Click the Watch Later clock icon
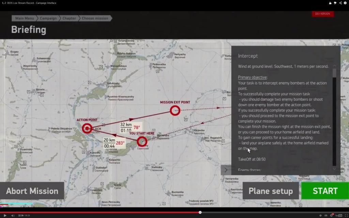Image resolution: width=349 pixels, height=218 pixels. coord(320,215)
